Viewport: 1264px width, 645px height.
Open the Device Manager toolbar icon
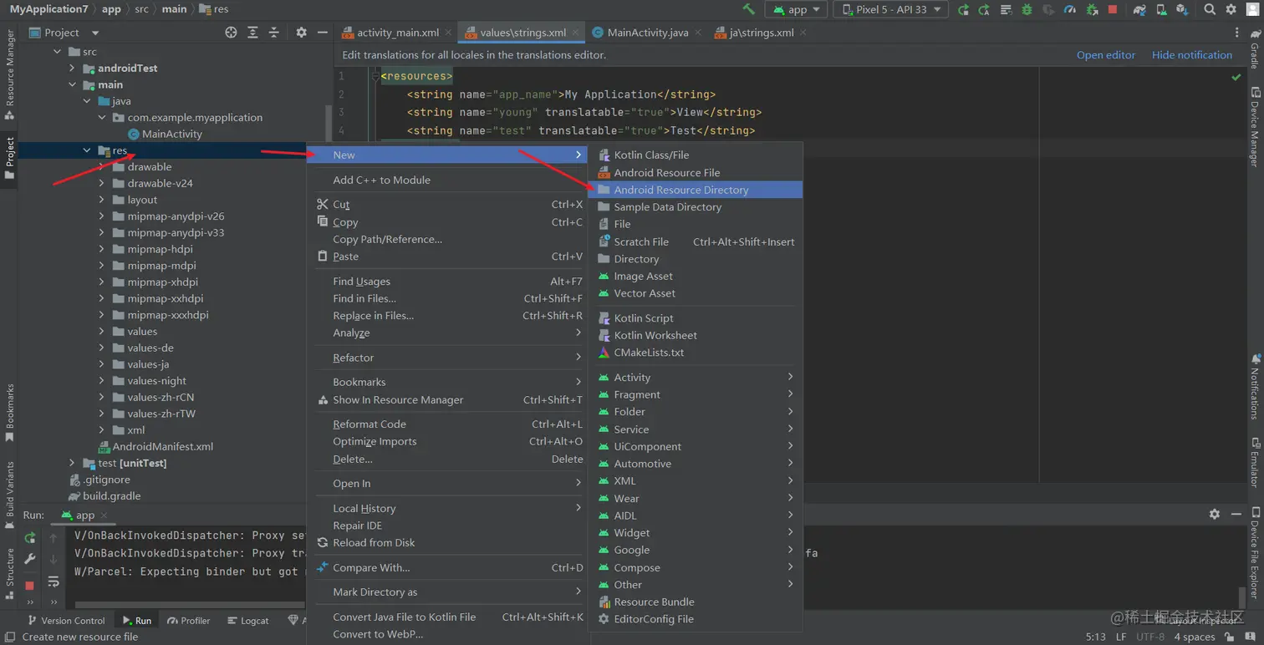[x=1161, y=9]
